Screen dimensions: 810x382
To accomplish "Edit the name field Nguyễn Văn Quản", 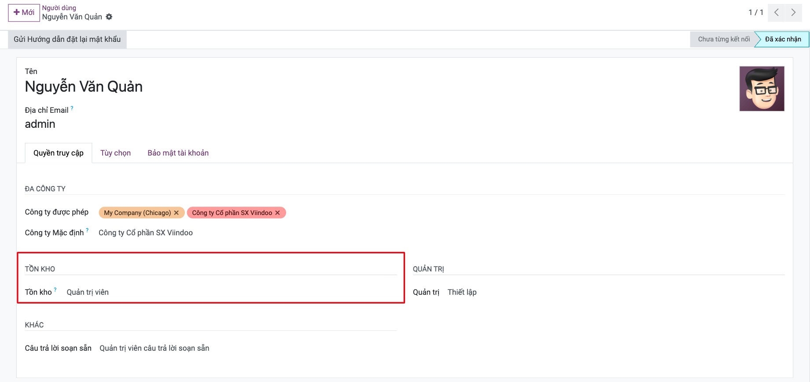I will (84, 87).
